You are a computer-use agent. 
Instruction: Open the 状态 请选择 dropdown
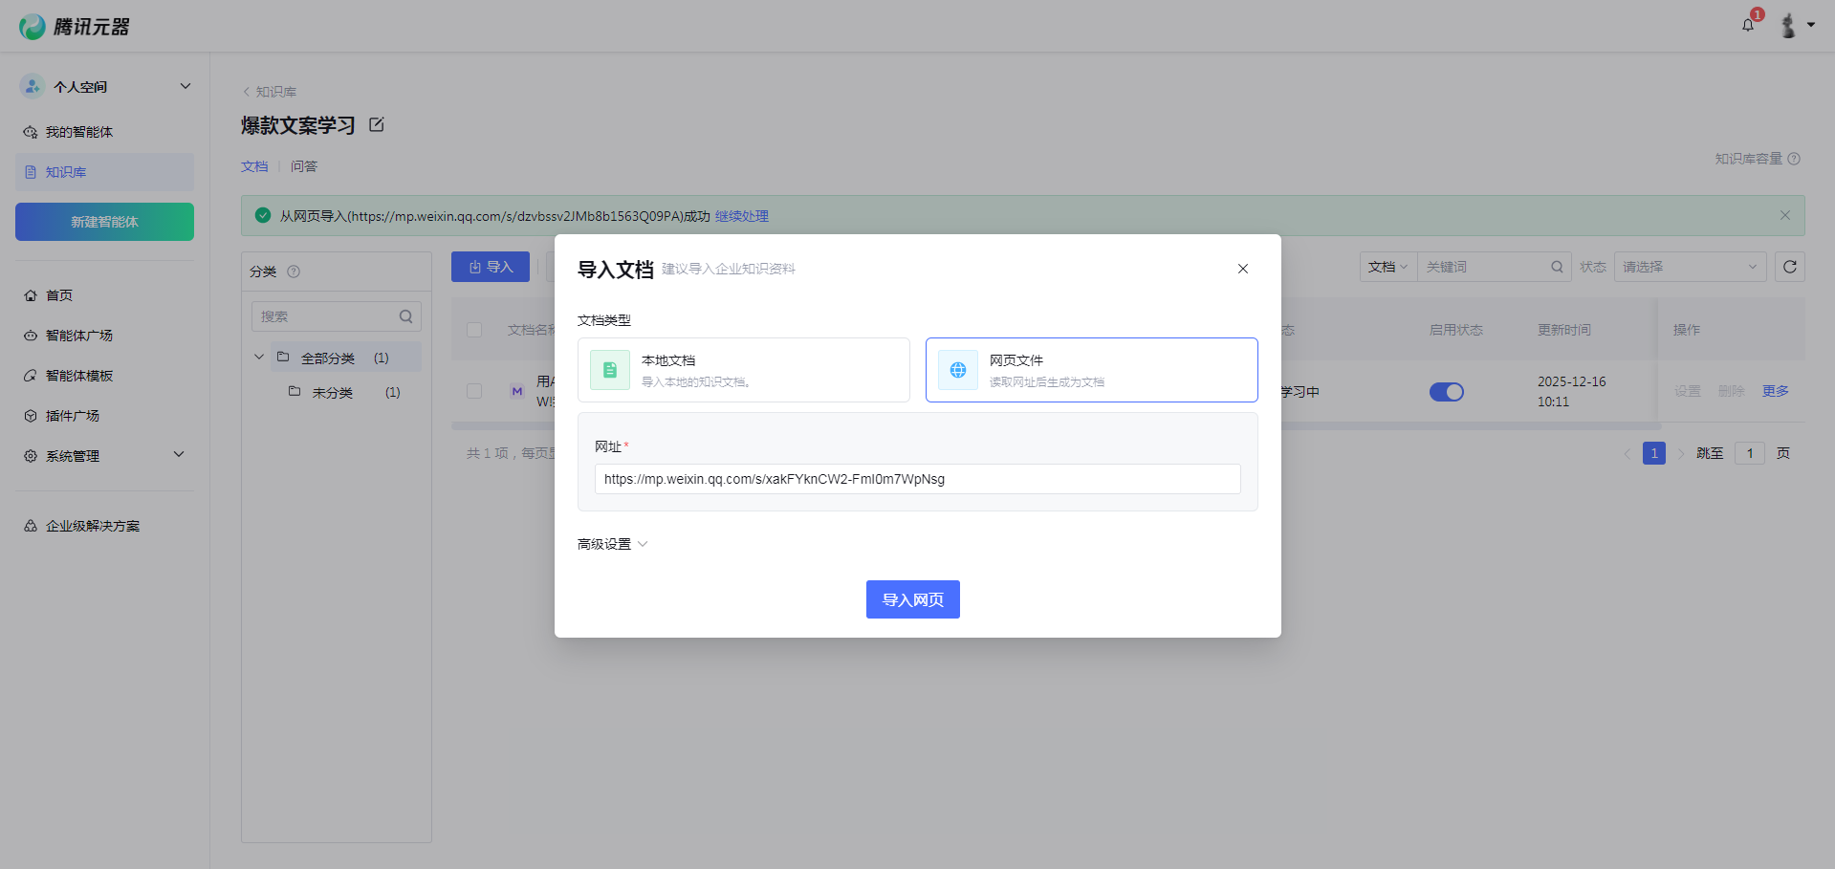tap(1689, 267)
